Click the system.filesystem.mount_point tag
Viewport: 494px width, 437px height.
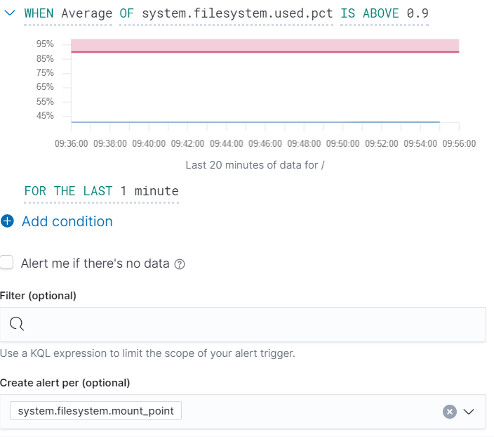click(x=96, y=411)
